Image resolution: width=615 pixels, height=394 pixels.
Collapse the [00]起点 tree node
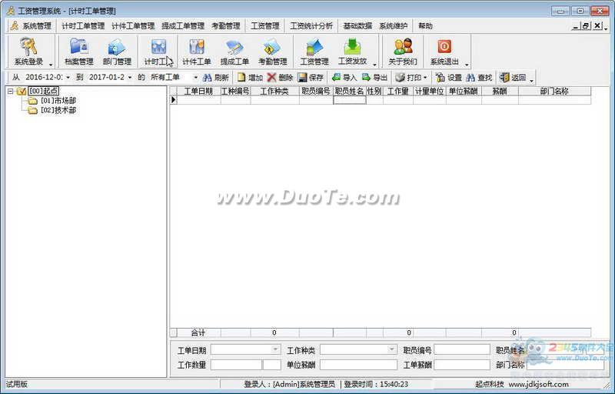click(x=10, y=91)
